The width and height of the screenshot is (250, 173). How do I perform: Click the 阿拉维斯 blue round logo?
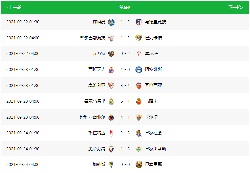click(x=139, y=70)
